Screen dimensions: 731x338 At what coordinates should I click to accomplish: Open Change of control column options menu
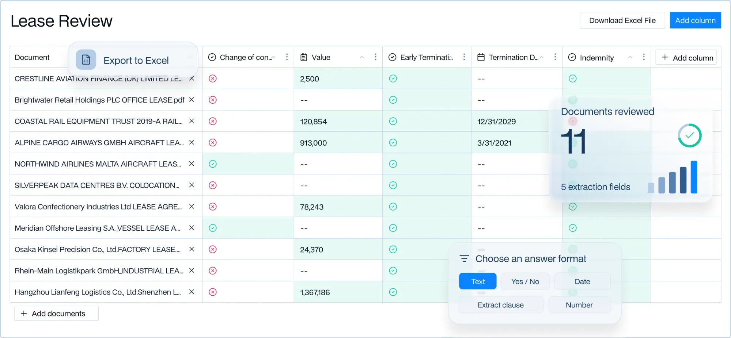coord(287,57)
